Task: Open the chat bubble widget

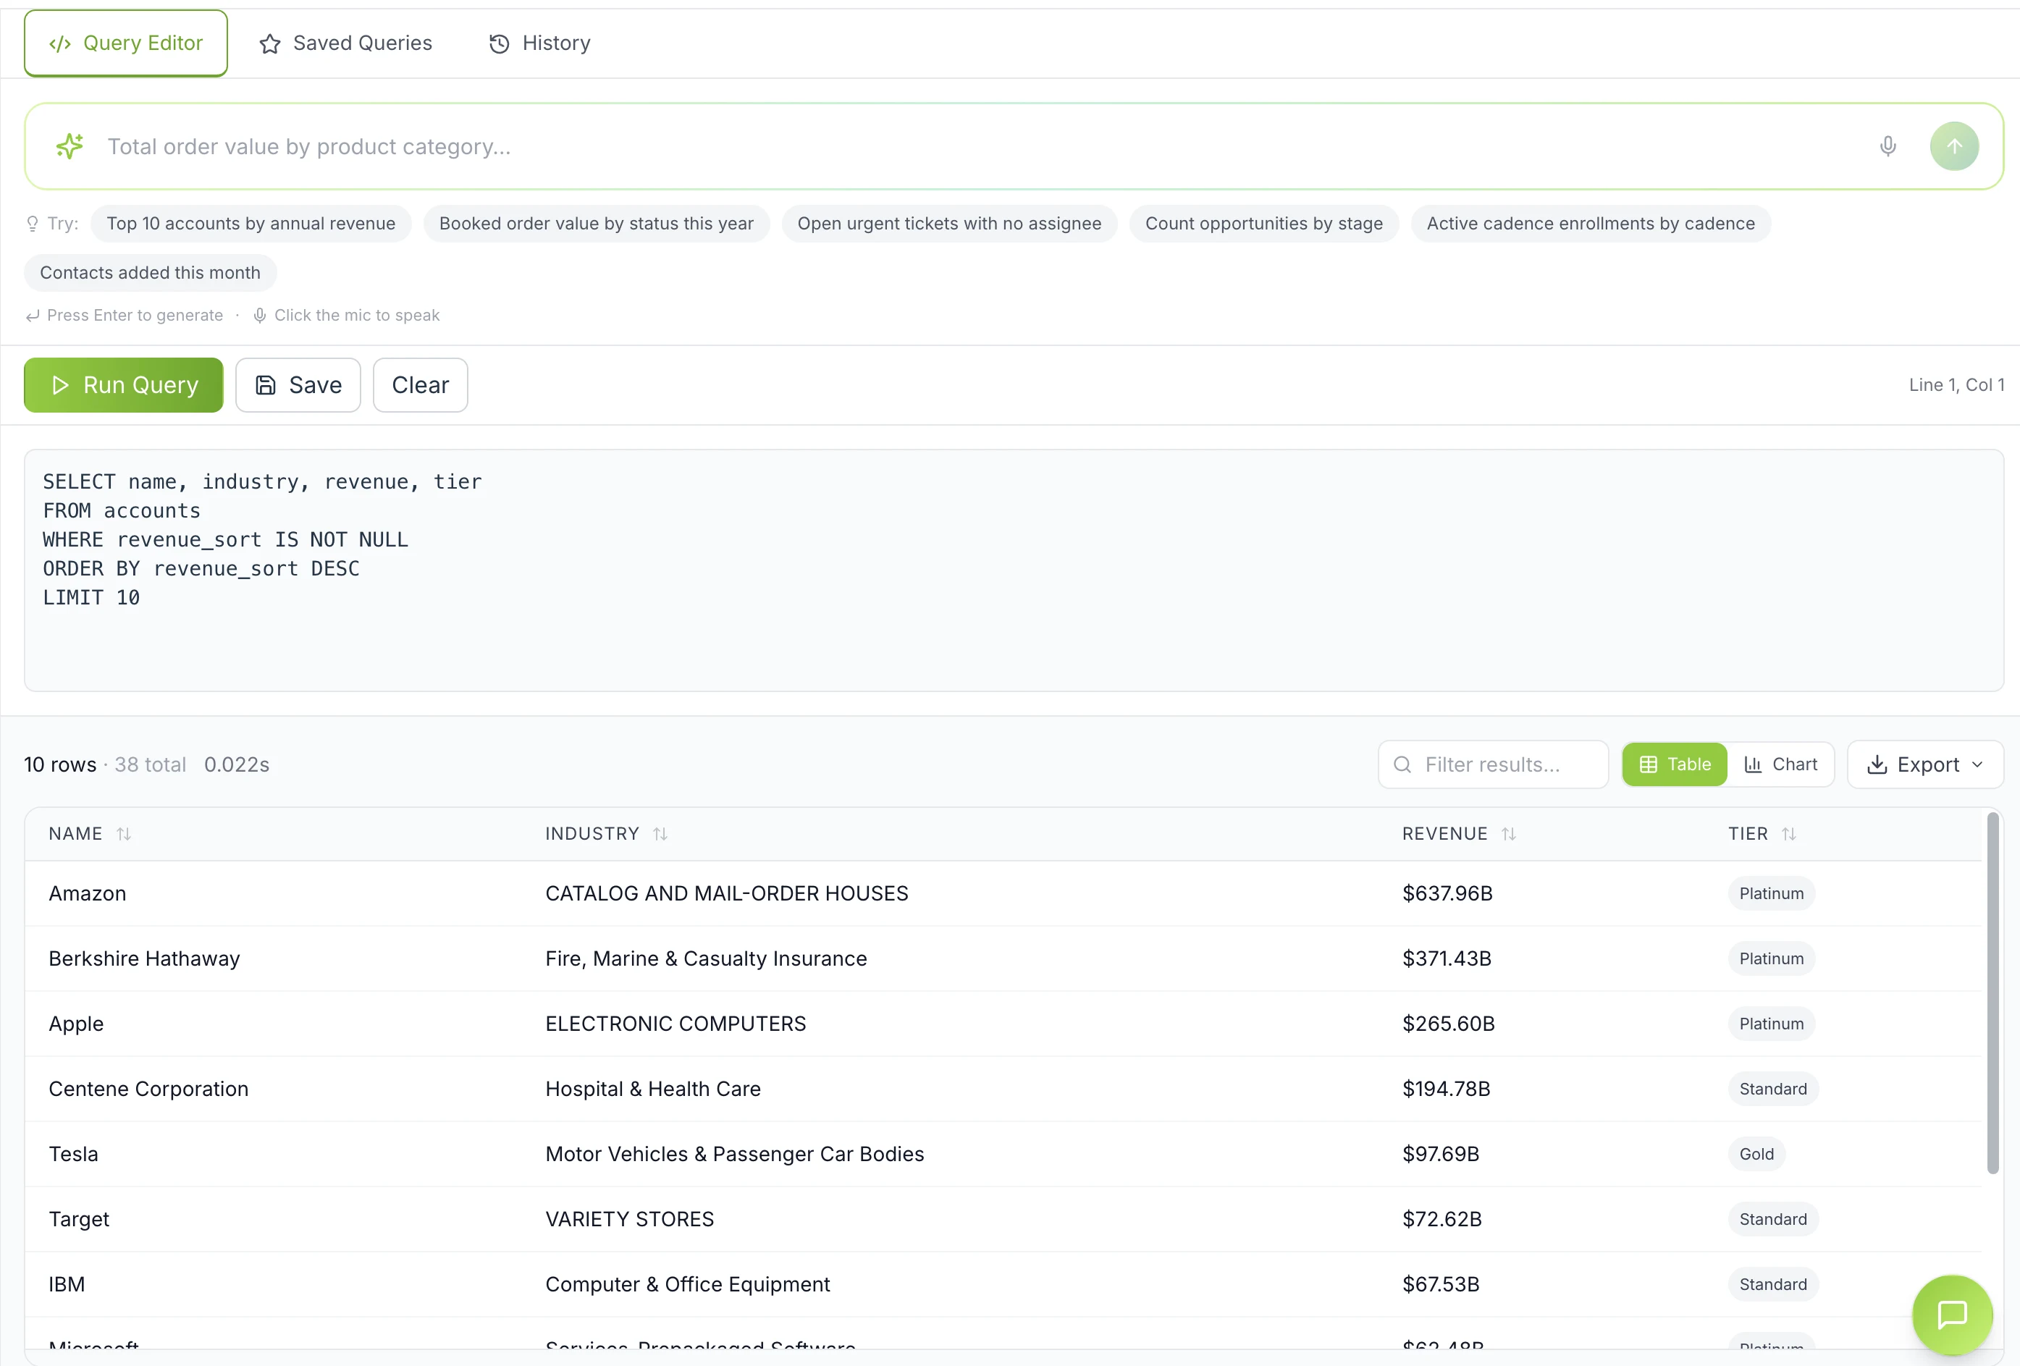Action: pyautogui.click(x=1952, y=1315)
